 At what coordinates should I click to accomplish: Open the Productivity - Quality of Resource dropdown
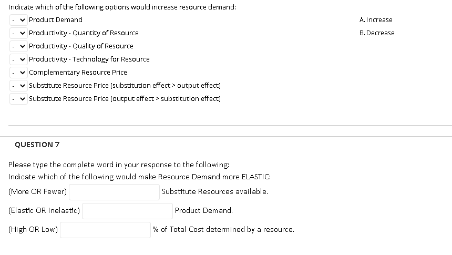pyautogui.click(x=18, y=46)
